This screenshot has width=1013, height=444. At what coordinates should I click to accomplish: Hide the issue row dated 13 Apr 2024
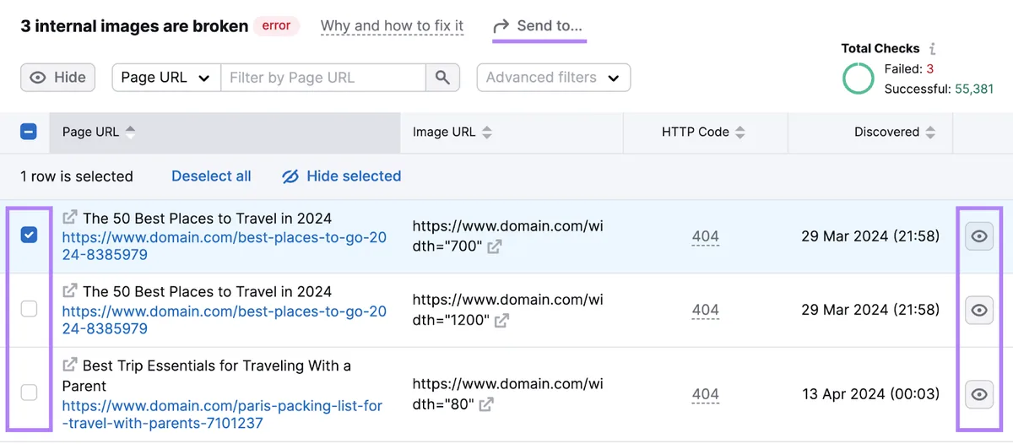979,394
